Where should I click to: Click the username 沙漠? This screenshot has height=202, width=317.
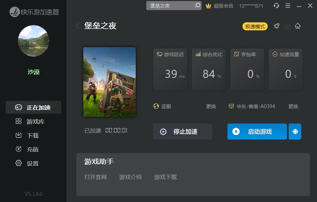[x=34, y=72]
